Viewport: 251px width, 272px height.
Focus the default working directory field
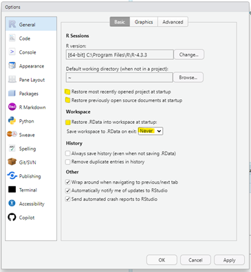pyautogui.click(x=119, y=78)
